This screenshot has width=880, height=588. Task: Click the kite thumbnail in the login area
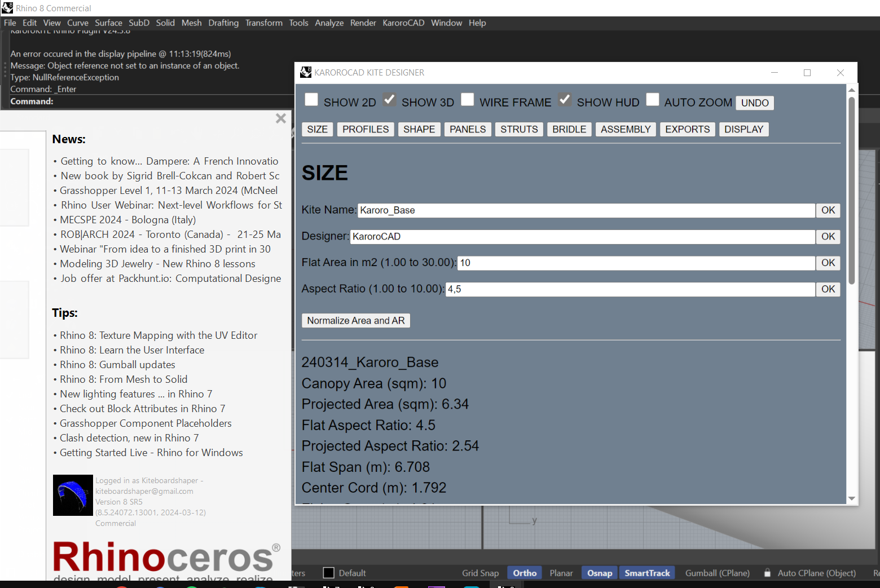(73, 495)
